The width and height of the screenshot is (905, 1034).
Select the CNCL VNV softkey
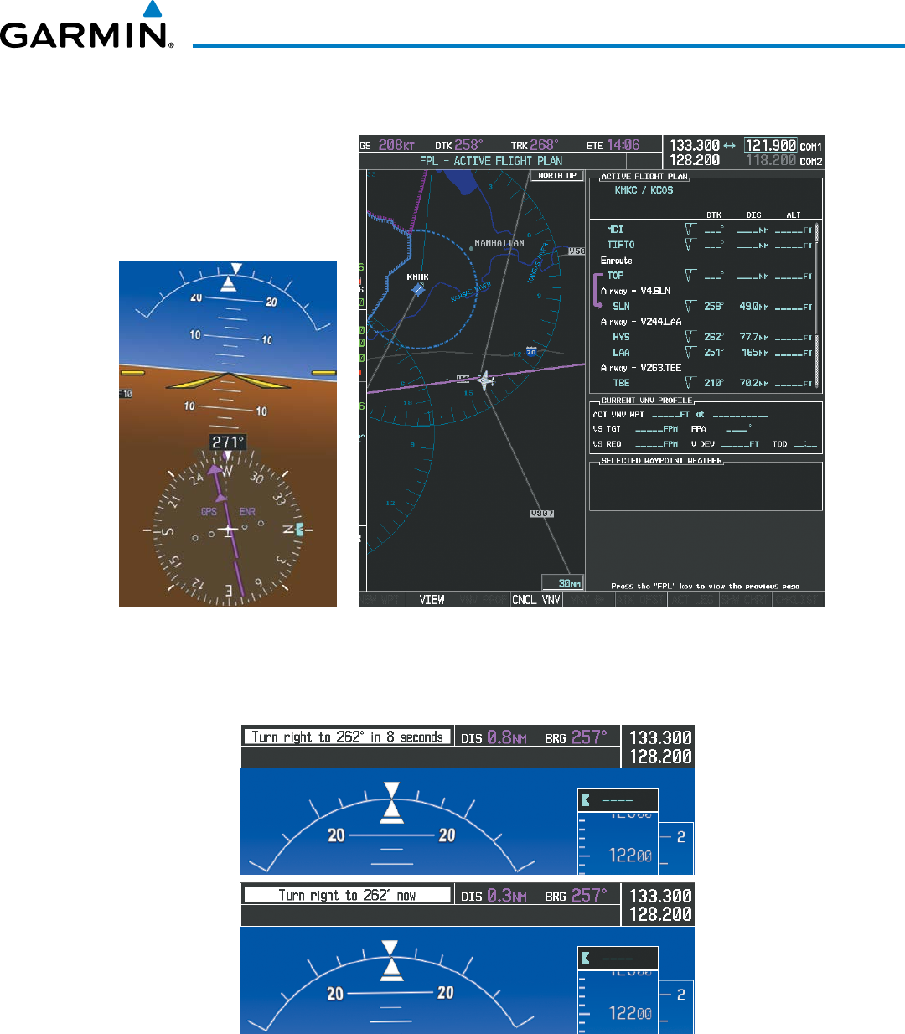coord(536,600)
